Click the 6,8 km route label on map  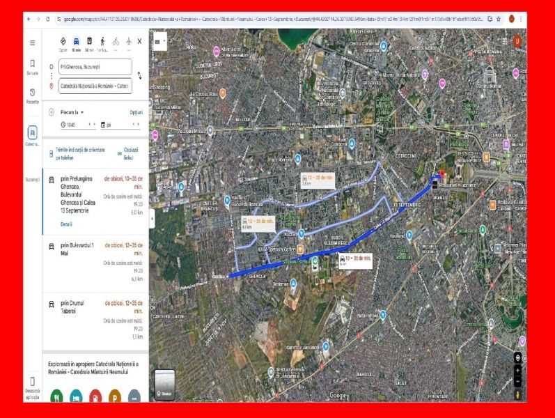[258, 223]
